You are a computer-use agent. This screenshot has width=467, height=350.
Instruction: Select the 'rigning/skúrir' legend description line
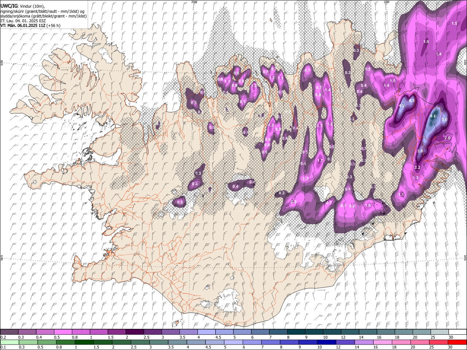[x=43, y=11]
